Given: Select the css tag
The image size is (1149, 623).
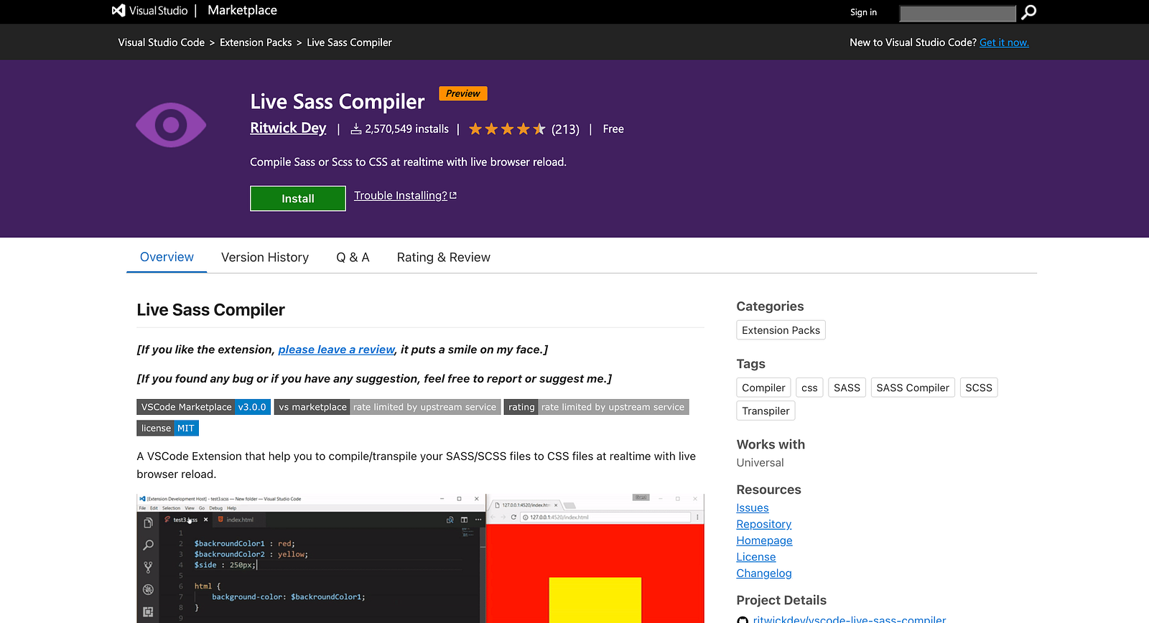Looking at the screenshot, I should (x=809, y=388).
